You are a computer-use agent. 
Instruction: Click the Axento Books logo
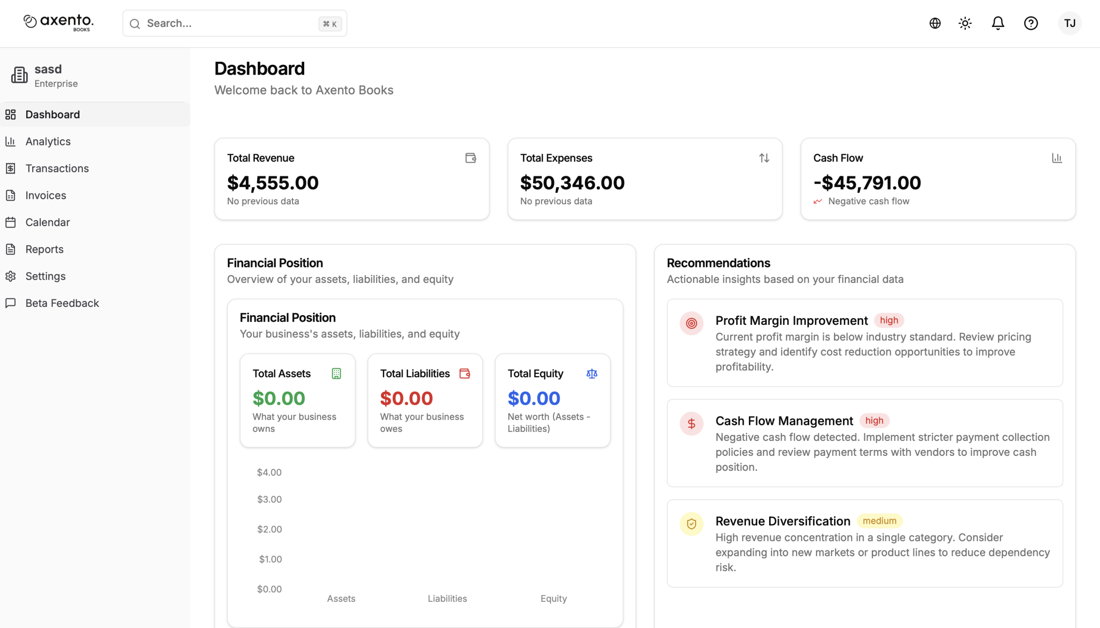(x=59, y=23)
